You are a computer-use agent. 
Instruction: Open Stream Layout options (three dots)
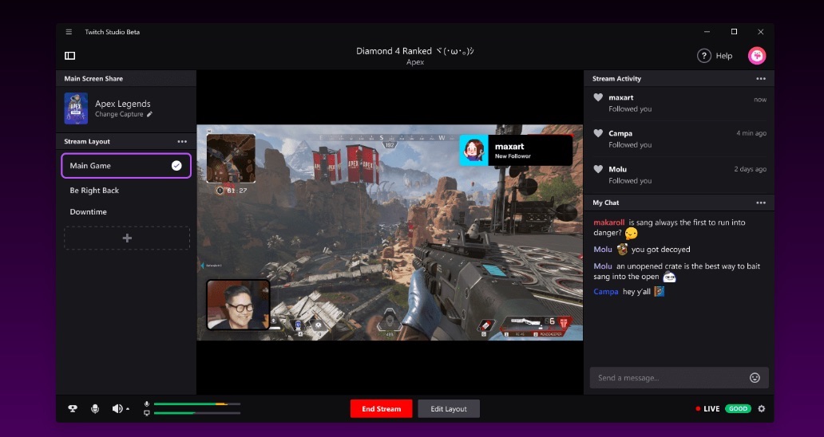(182, 142)
